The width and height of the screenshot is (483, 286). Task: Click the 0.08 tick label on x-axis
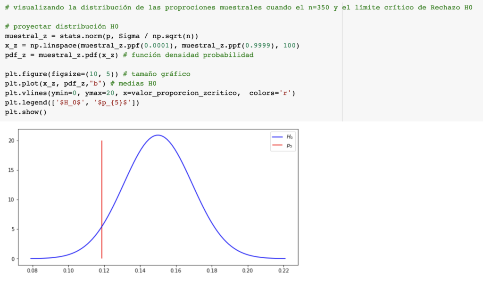coord(33,270)
